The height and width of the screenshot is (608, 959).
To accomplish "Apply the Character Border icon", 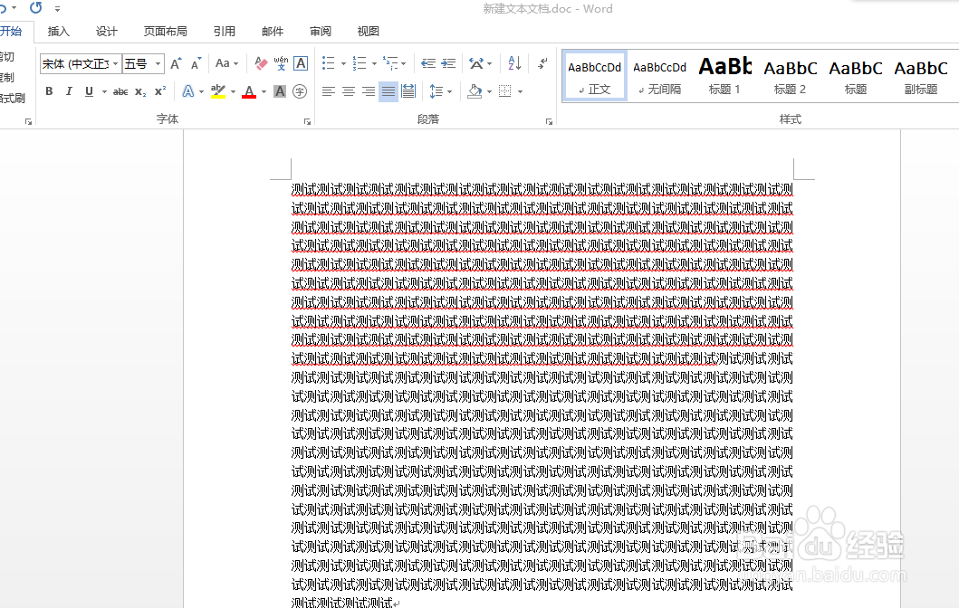I will point(301,63).
